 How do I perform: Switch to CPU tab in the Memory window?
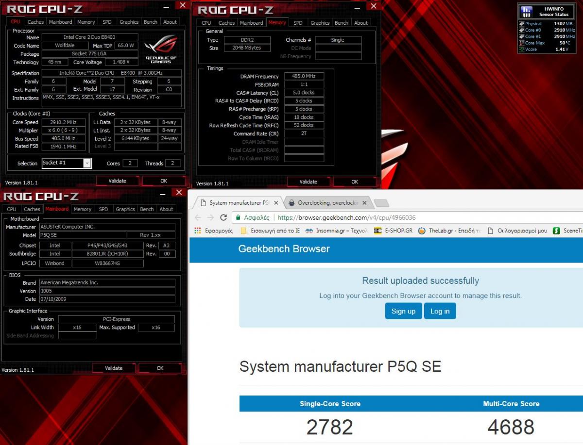[206, 23]
